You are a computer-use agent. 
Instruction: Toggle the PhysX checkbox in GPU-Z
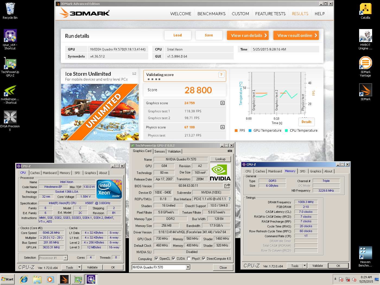point(189,259)
